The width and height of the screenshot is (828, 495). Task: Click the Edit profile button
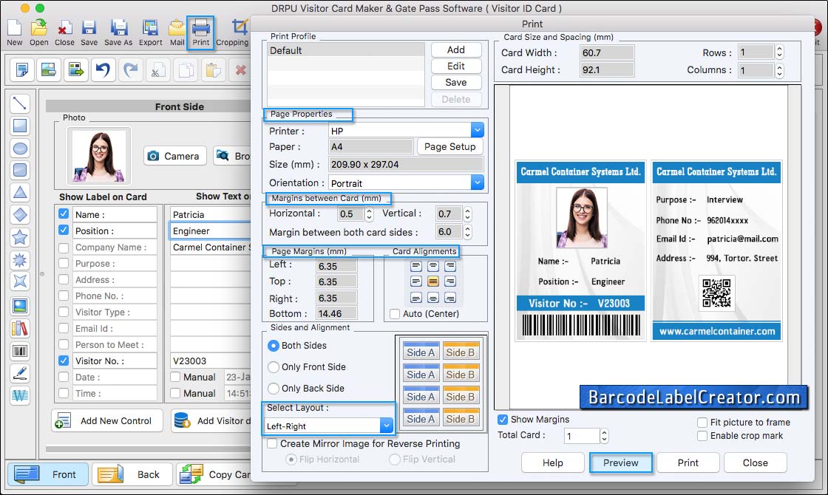click(x=456, y=66)
